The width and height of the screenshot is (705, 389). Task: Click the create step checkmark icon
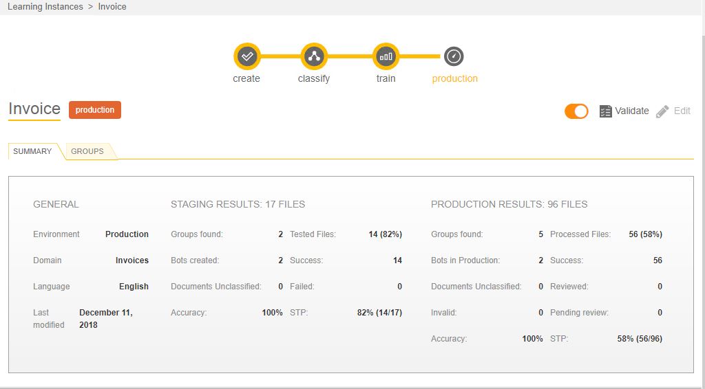click(x=247, y=56)
